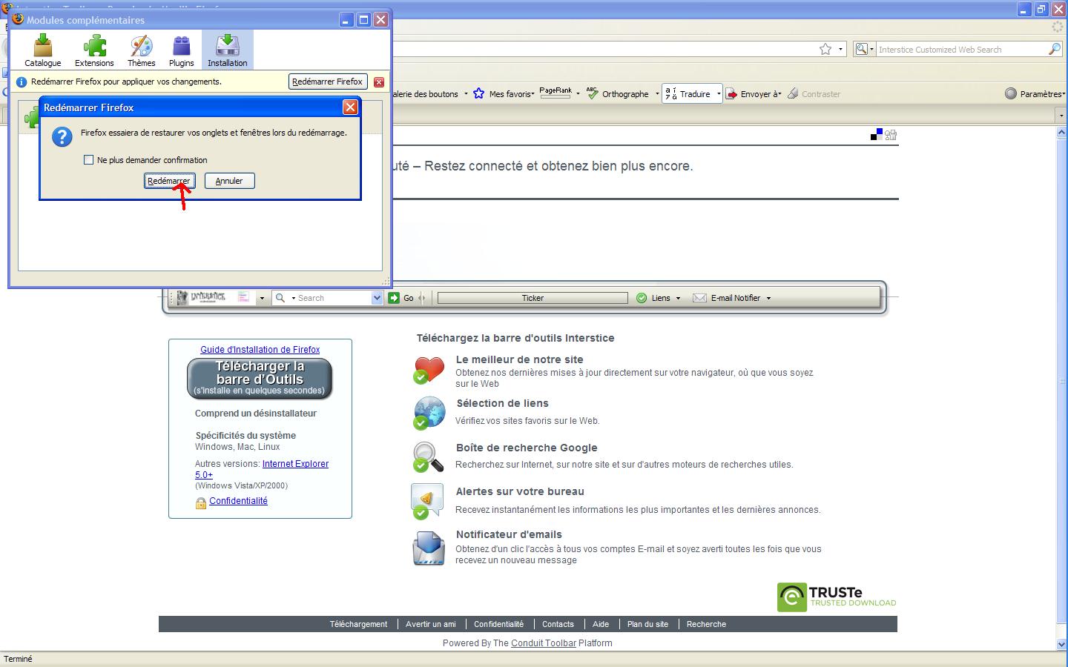The width and height of the screenshot is (1068, 667).
Task: Click the Orthographe spell-check icon
Action: pyautogui.click(x=593, y=93)
